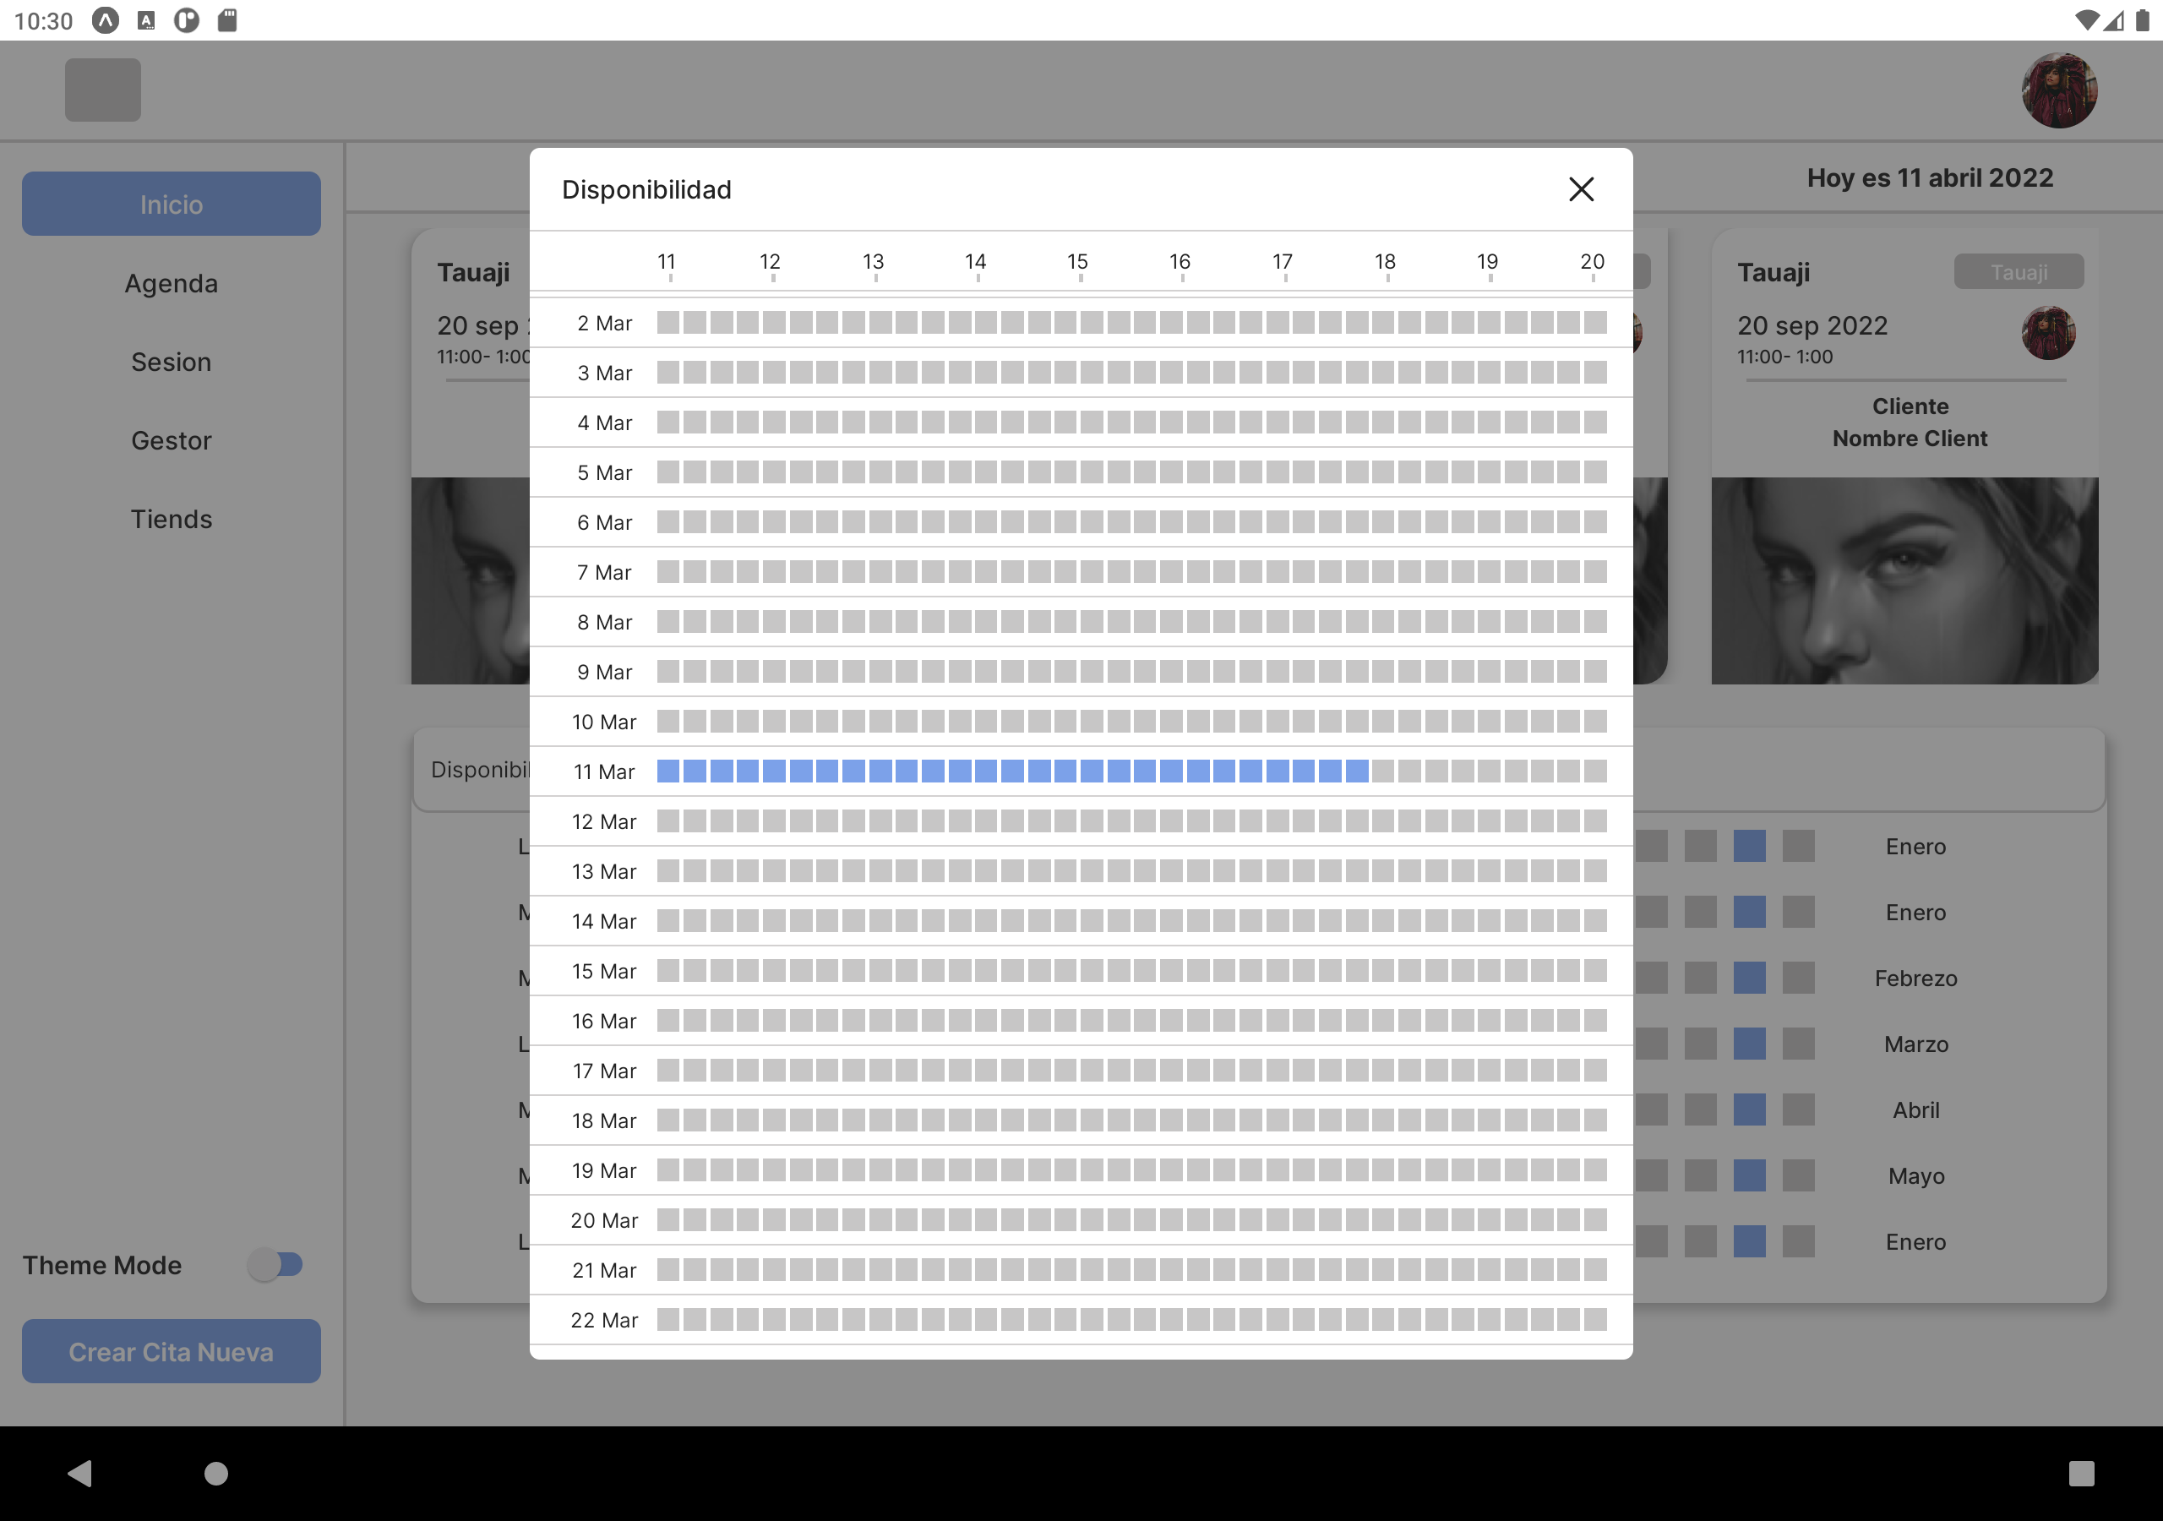Viewport: 2163px width, 1521px height.
Task: Tap the profile avatar in top bar
Action: pos(2057,90)
